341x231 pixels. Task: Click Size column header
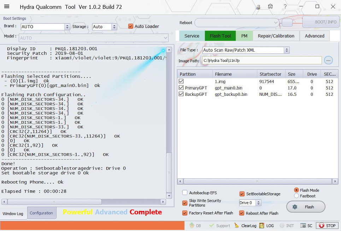tap(294, 74)
